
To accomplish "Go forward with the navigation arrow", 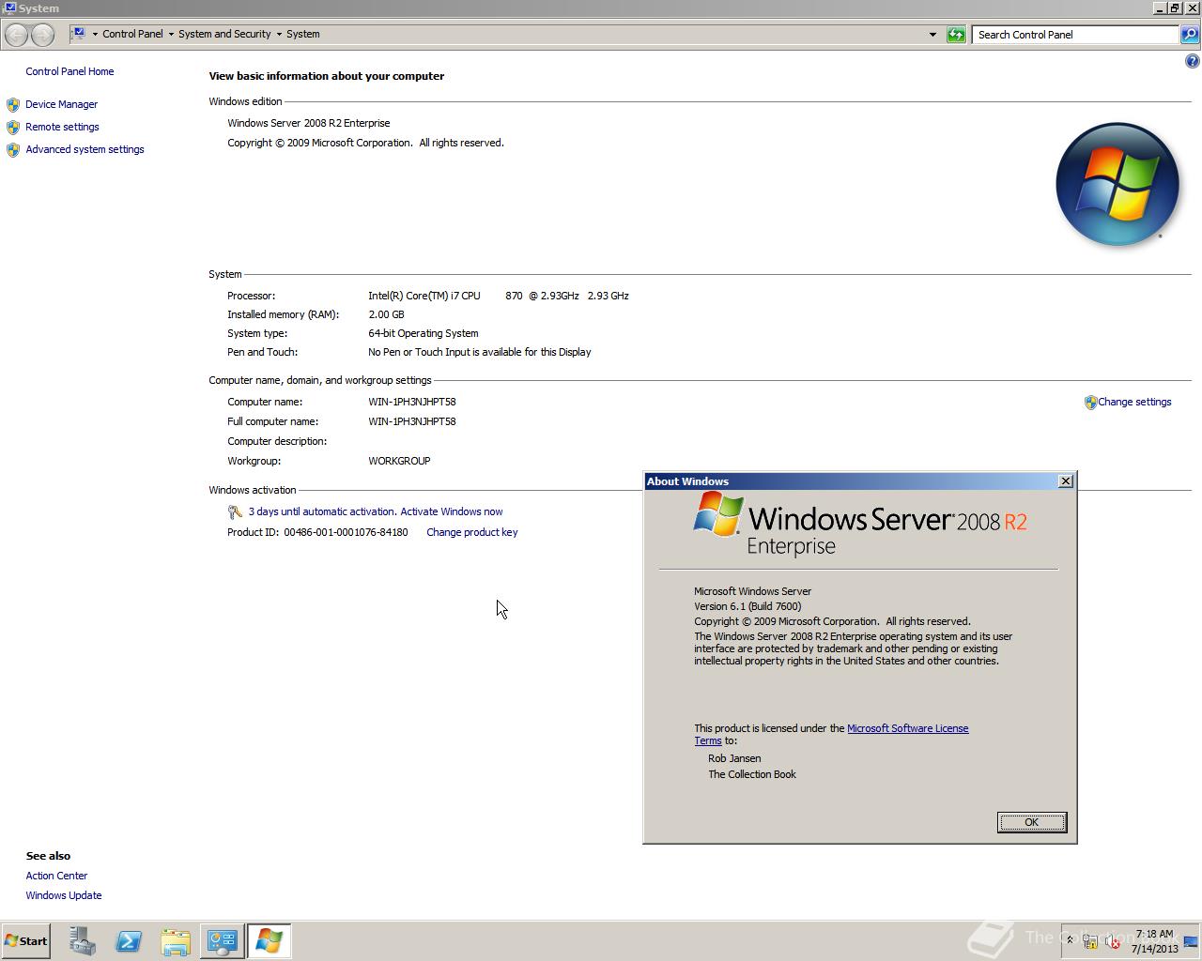I will pyautogui.click(x=42, y=35).
